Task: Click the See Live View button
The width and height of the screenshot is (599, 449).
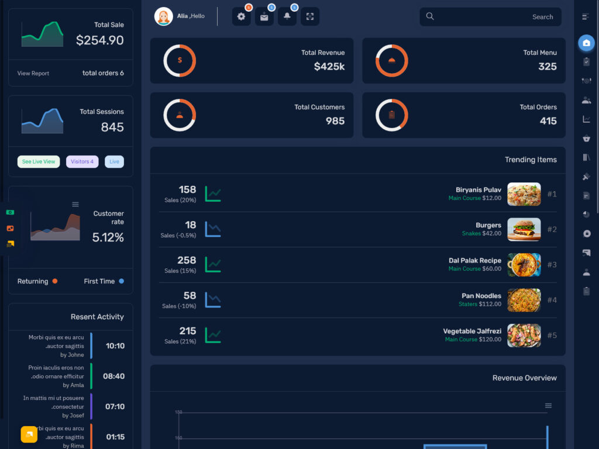Action: pos(38,161)
